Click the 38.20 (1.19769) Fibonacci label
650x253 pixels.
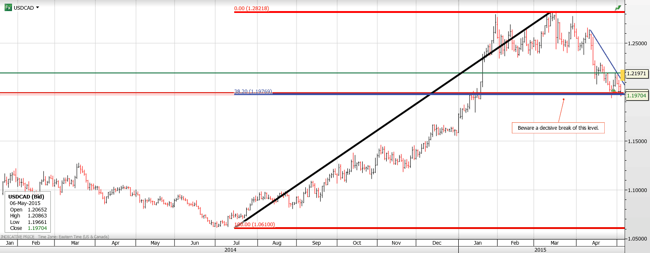coord(253,92)
